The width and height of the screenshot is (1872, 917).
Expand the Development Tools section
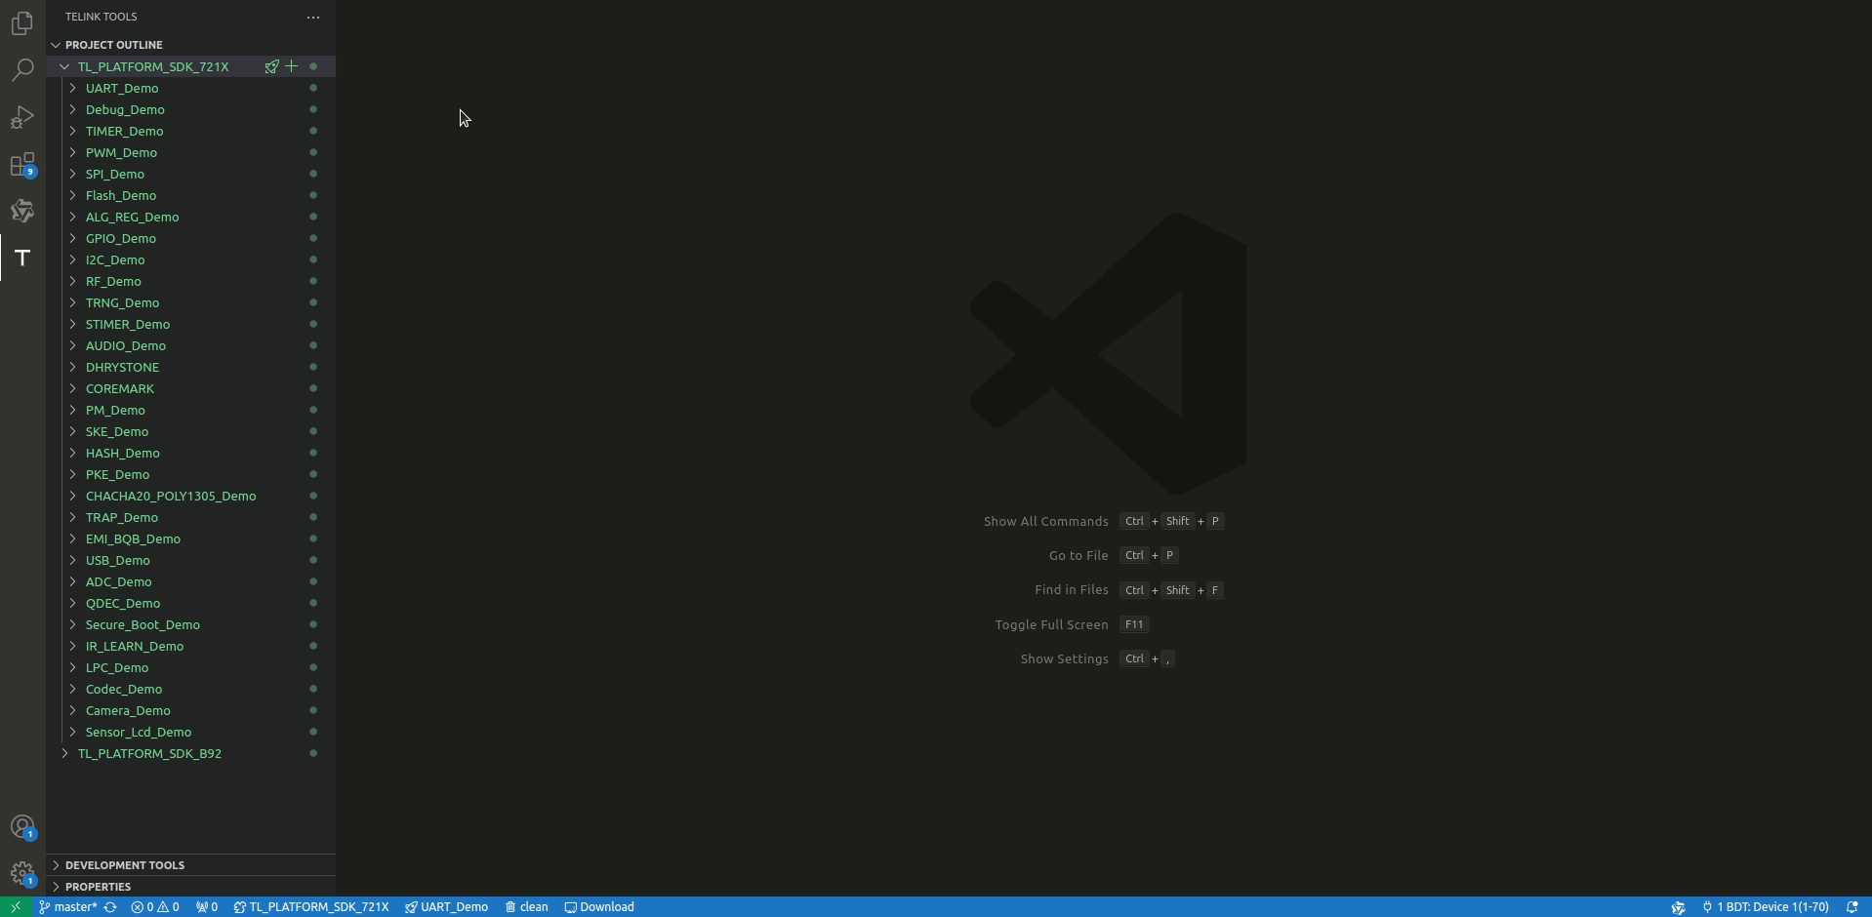124,865
